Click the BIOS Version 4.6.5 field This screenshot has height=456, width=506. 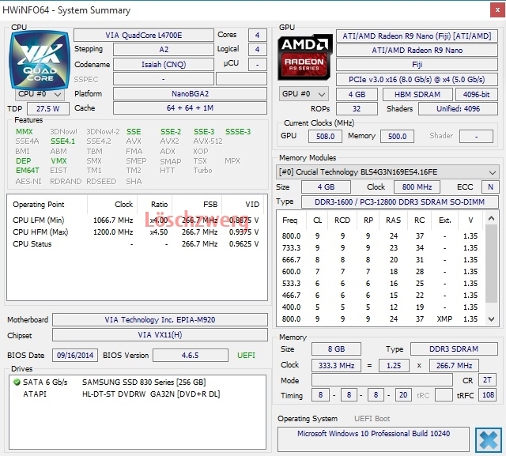coord(191,356)
